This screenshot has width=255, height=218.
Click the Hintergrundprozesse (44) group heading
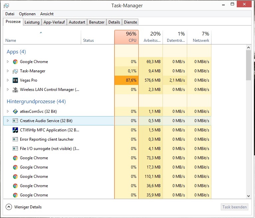[x=36, y=102]
